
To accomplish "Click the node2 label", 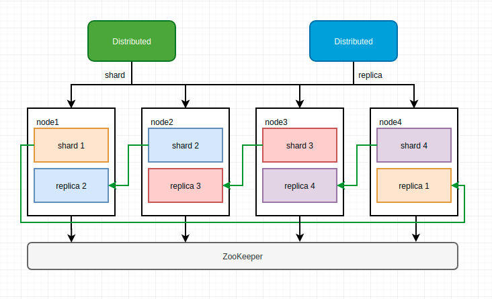I will pyautogui.click(x=162, y=122).
